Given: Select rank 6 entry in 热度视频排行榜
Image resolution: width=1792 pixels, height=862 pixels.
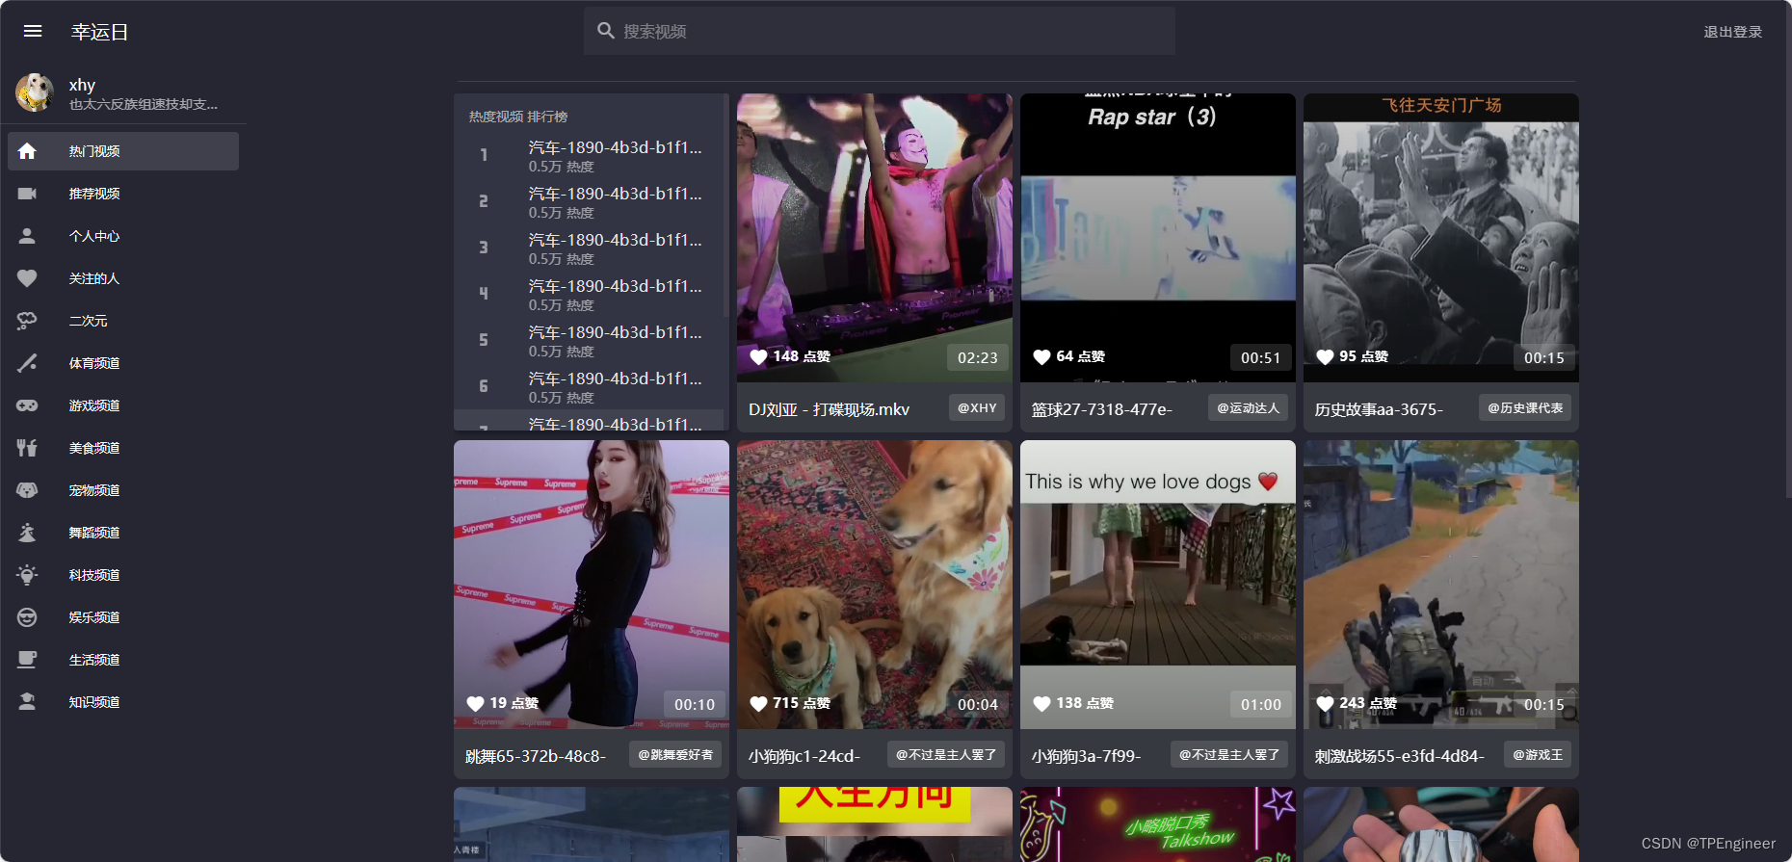Looking at the screenshot, I should [x=589, y=386].
